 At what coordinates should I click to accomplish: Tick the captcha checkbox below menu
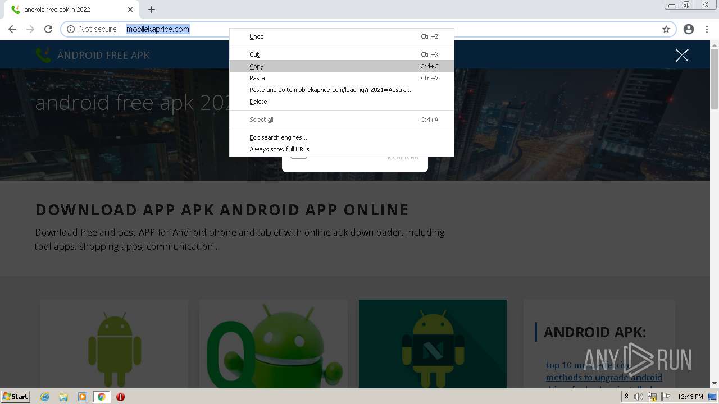(x=299, y=157)
